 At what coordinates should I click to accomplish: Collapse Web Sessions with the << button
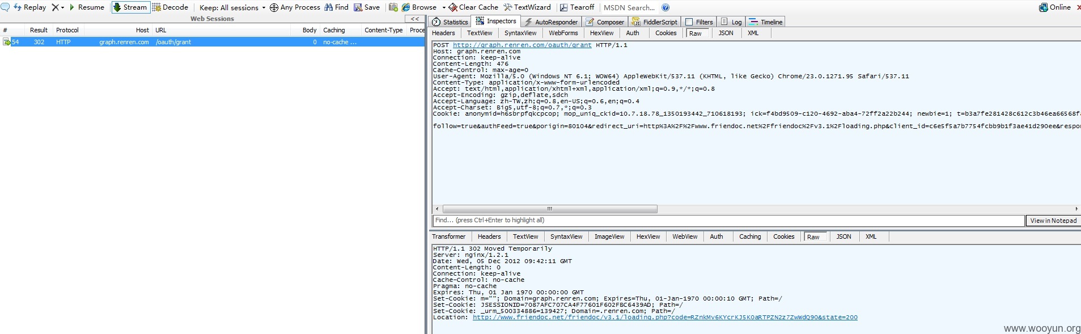[x=415, y=19]
